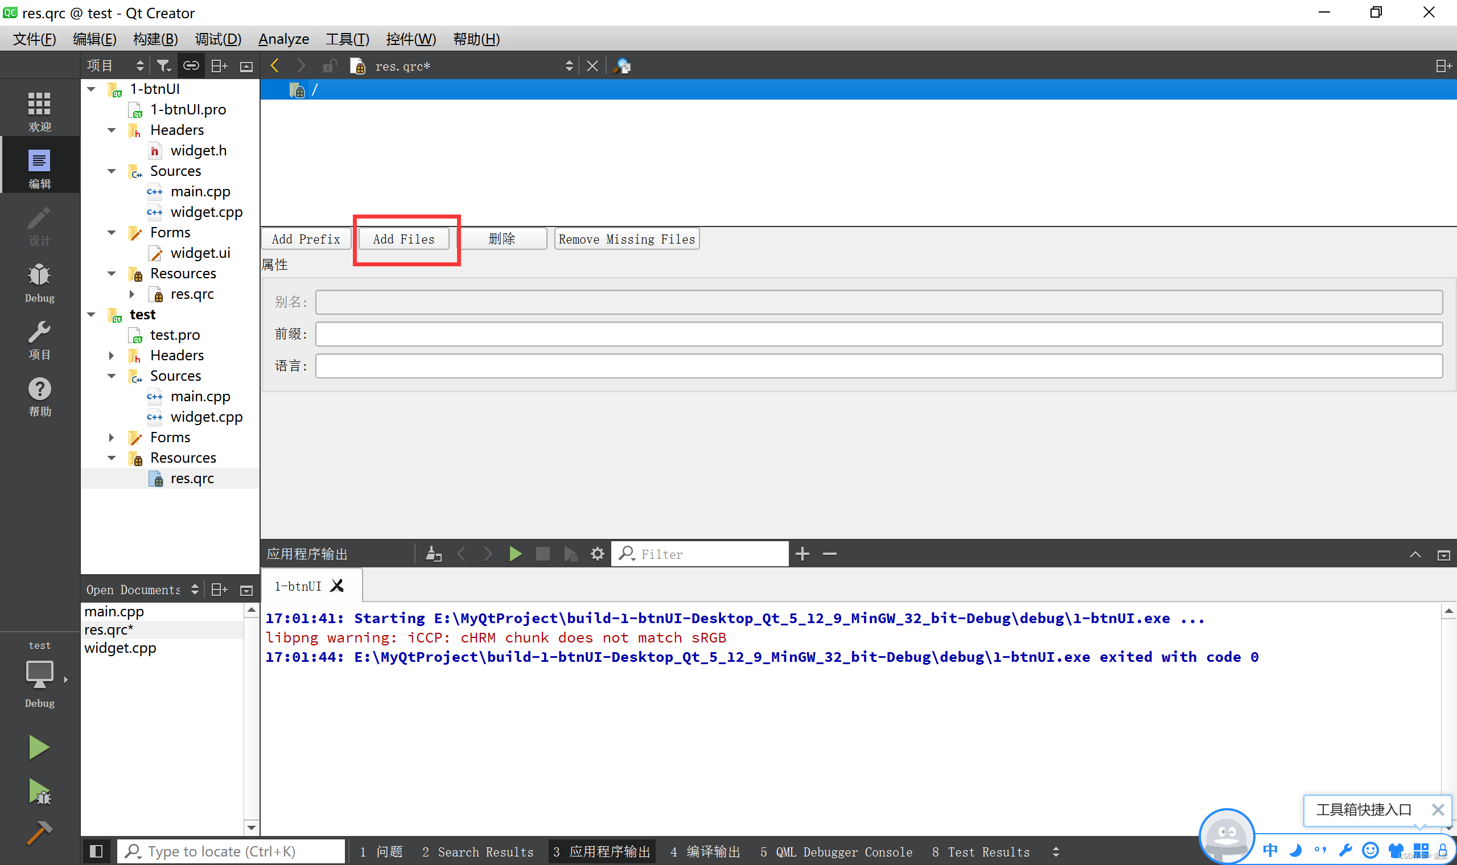Open main.cpp in Open Documents list
Screen dimensions: 1457x865
coord(114,611)
